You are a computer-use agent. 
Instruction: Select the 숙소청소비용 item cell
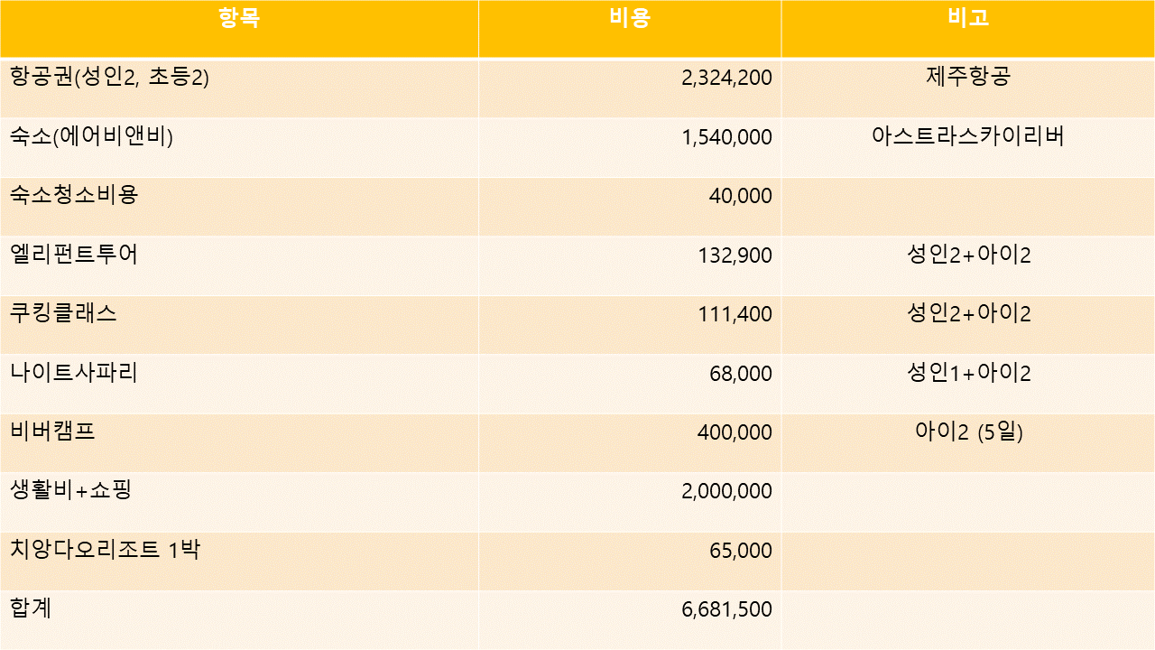pyautogui.click(x=74, y=195)
